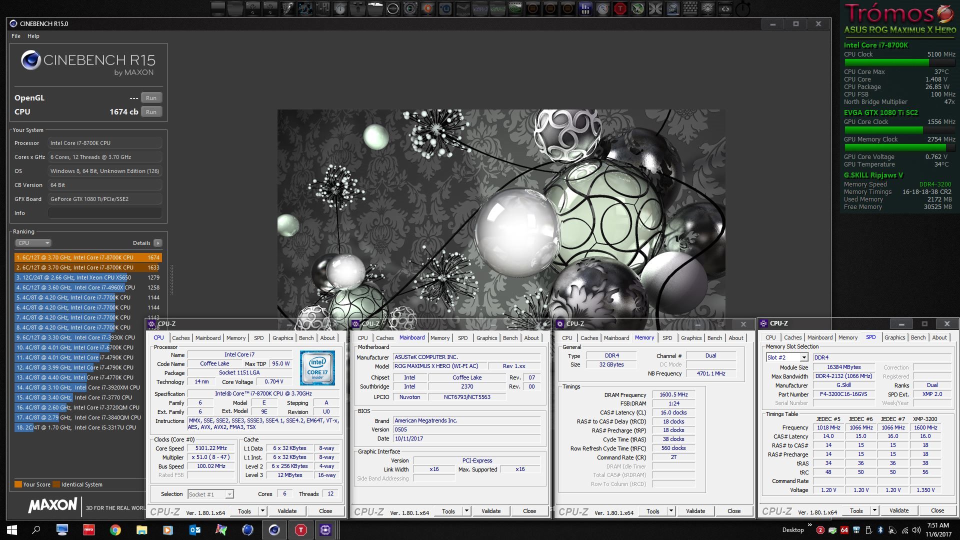The height and width of the screenshot is (540, 960).
Task: Expand the ranking Details arrow
Action: [x=157, y=243]
